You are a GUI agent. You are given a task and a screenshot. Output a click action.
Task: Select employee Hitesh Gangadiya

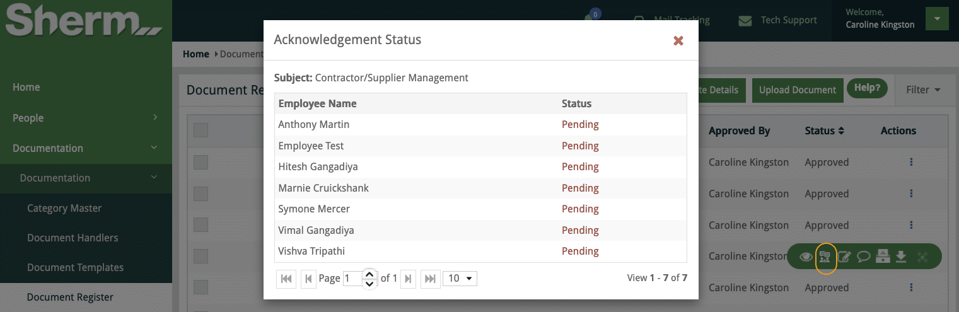[x=318, y=167]
